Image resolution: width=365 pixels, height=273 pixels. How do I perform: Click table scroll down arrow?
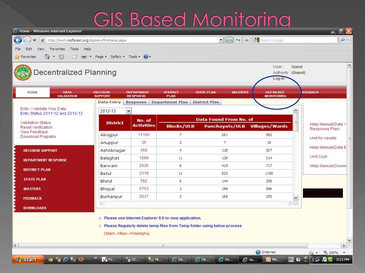[x=296, y=198]
